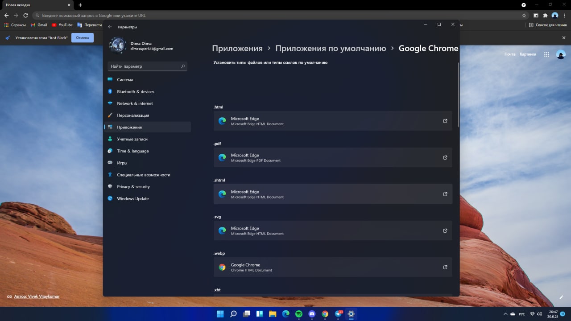The height and width of the screenshot is (321, 571).
Task: Open YouTube bookmark in Chrome
Action: click(62, 25)
